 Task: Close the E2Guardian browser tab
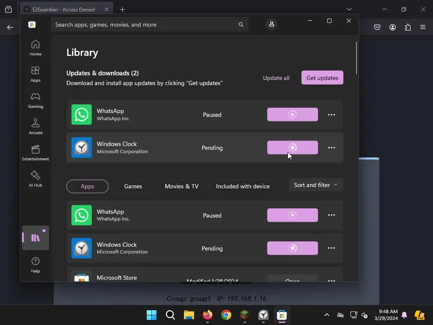[x=106, y=9]
